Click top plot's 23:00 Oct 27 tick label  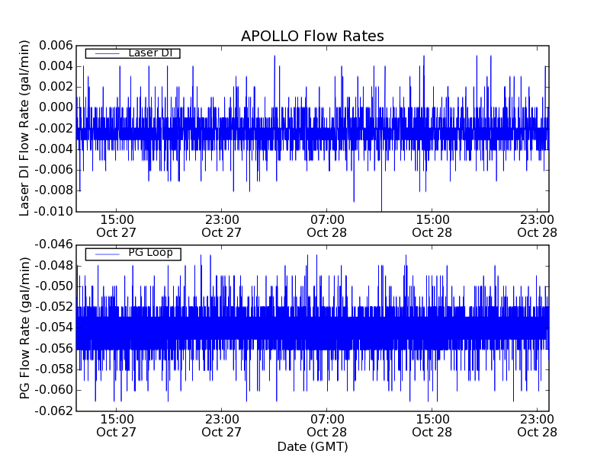tap(221, 226)
